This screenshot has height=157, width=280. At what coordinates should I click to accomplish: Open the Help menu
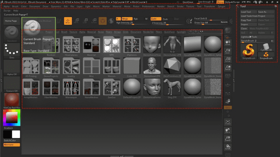pyautogui.click(x=16, y=11)
